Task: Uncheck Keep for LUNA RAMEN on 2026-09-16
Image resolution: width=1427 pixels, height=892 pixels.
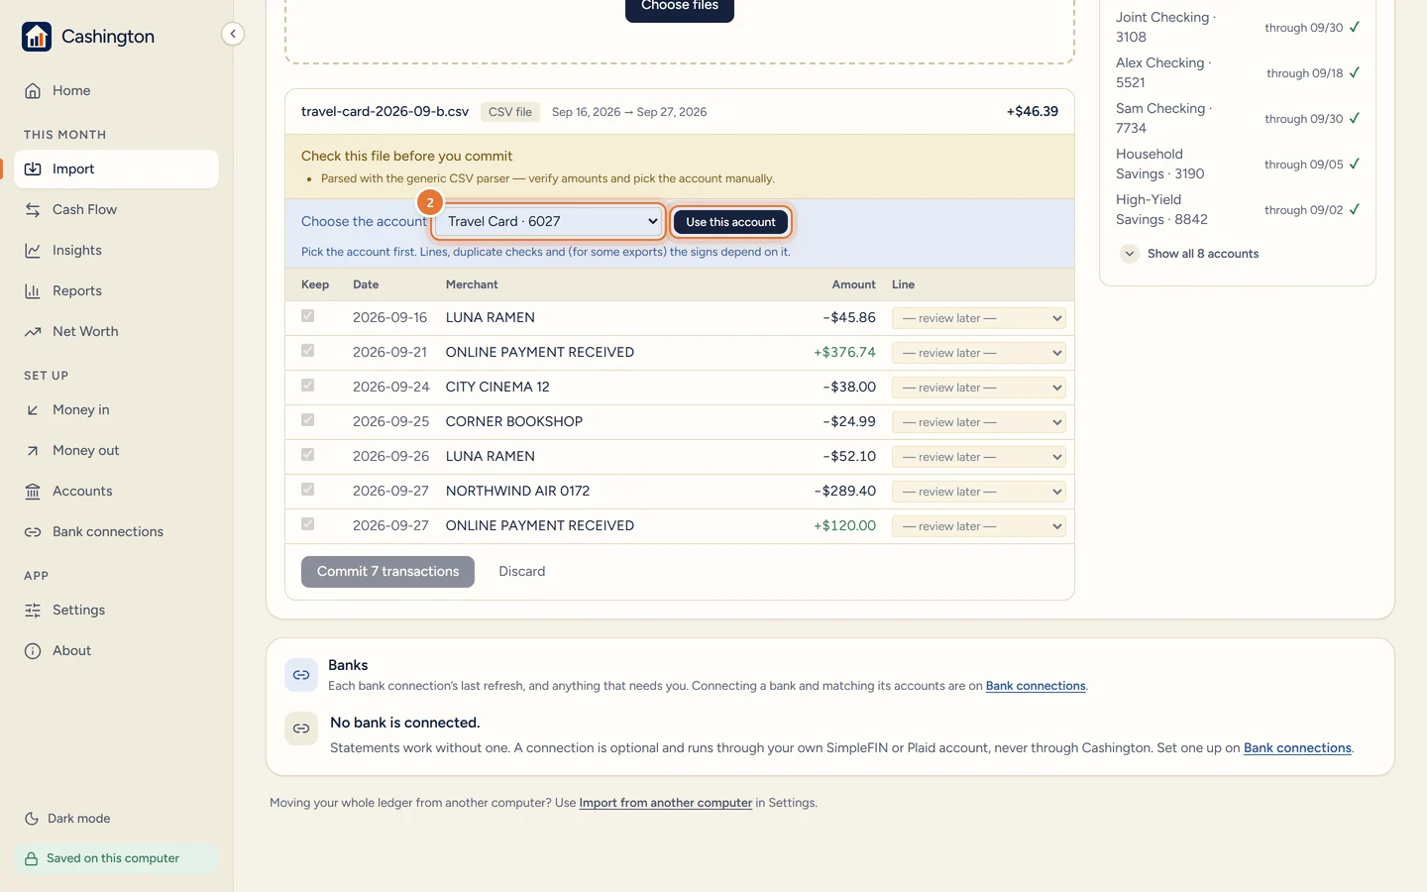Action: coord(308,316)
